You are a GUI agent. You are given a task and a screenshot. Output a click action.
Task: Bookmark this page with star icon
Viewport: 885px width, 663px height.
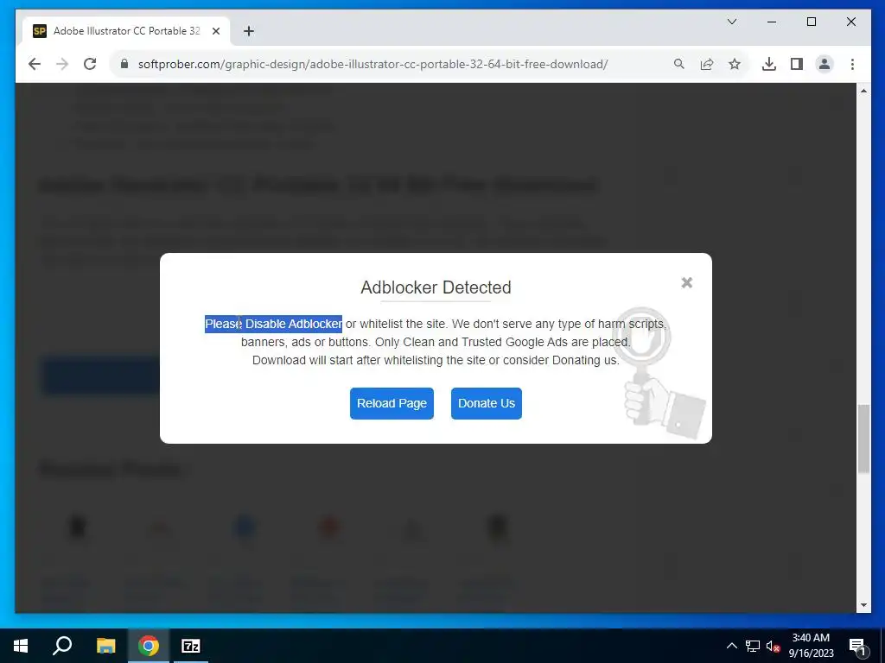coord(735,64)
